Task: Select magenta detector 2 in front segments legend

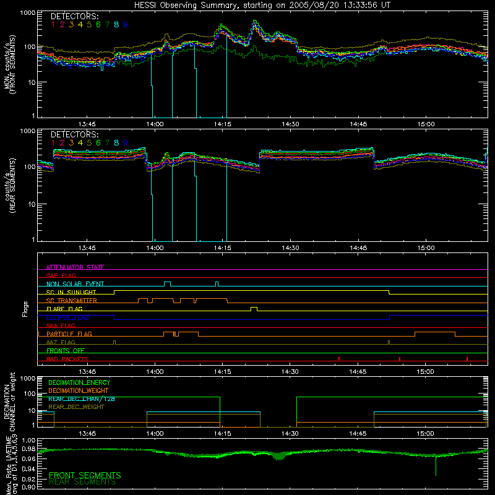Action: [62, 25]
